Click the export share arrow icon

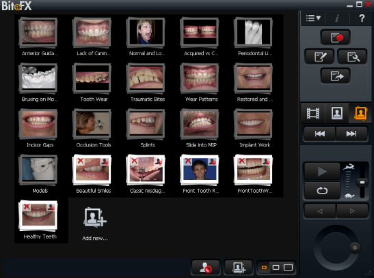tap(335, 76)
